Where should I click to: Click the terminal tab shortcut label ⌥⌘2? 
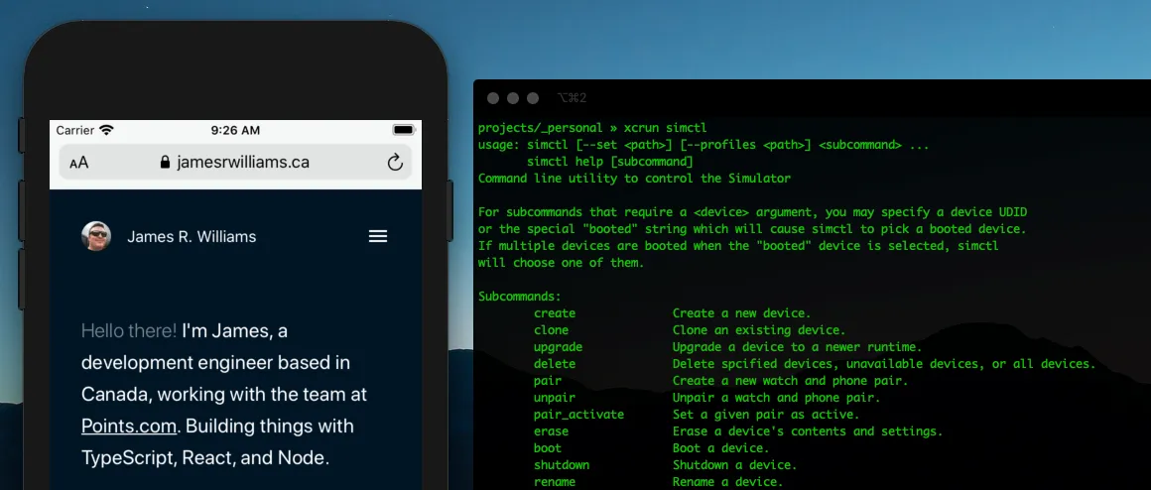click(x=572, y=98)
